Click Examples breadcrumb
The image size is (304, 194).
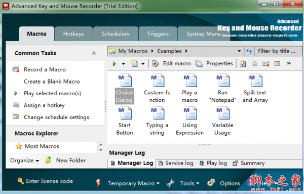169,51
